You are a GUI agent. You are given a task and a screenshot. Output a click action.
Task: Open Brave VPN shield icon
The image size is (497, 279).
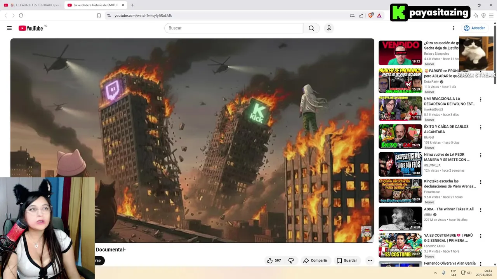point(483,15)
